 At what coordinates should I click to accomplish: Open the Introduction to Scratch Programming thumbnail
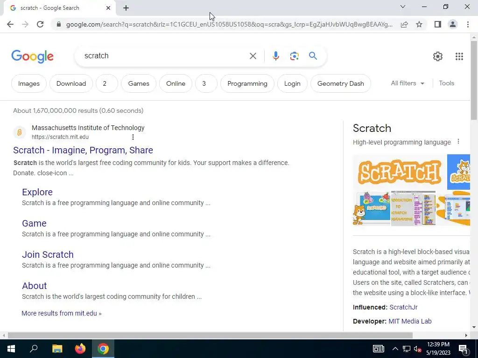point(413,208)
